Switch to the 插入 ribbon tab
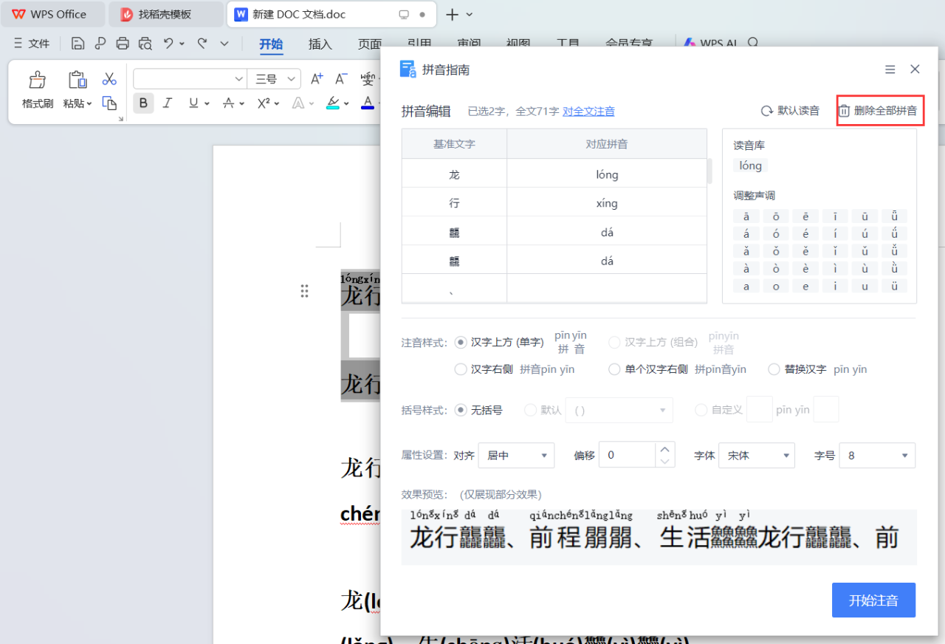945x644 pixels. click(x=320, y=44)
